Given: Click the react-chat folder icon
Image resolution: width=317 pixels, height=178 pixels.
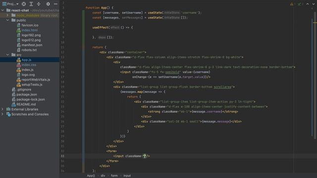Looking at the screenshot, I should pos(8,10).
